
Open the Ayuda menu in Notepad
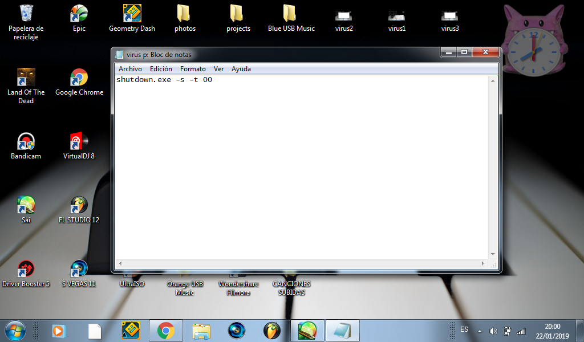(x=241, y=69)
